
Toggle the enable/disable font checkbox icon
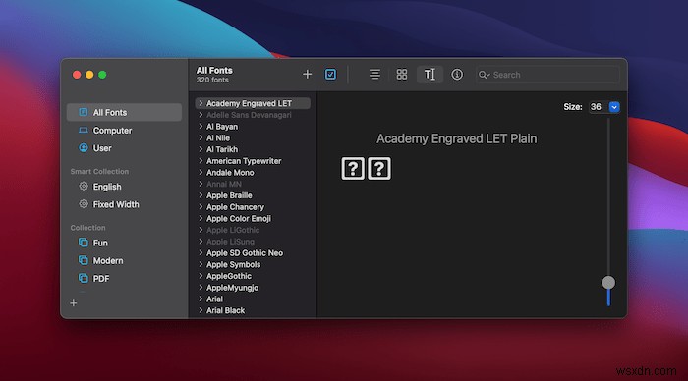pyautogui.click(x=330, y=74)
